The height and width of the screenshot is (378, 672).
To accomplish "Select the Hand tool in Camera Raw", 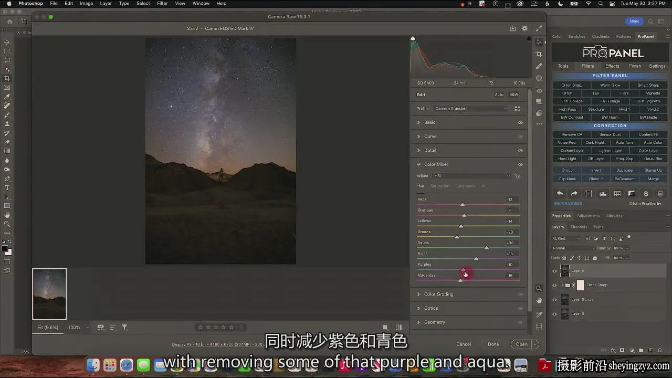I will pyautogui.click(x=539, y=300).
